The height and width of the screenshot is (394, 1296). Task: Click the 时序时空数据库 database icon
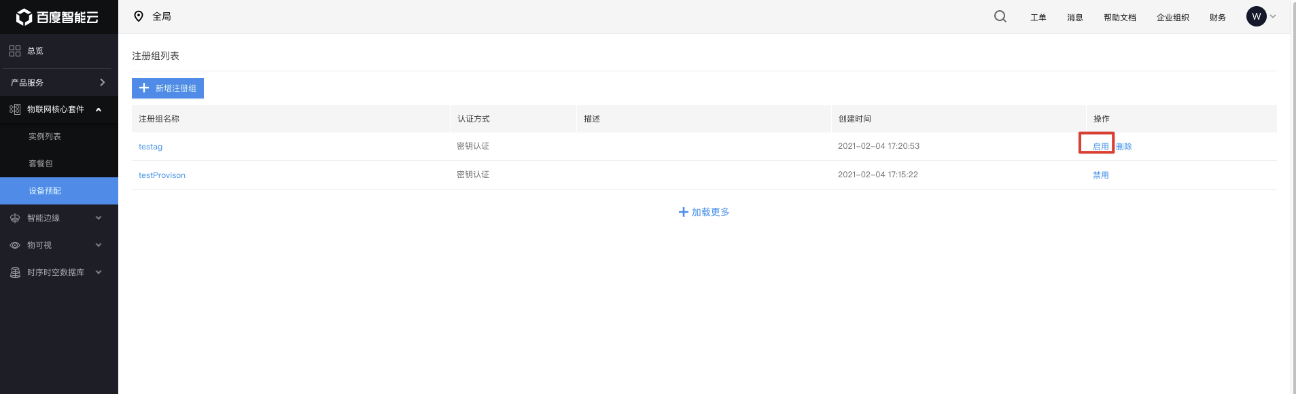15,272
